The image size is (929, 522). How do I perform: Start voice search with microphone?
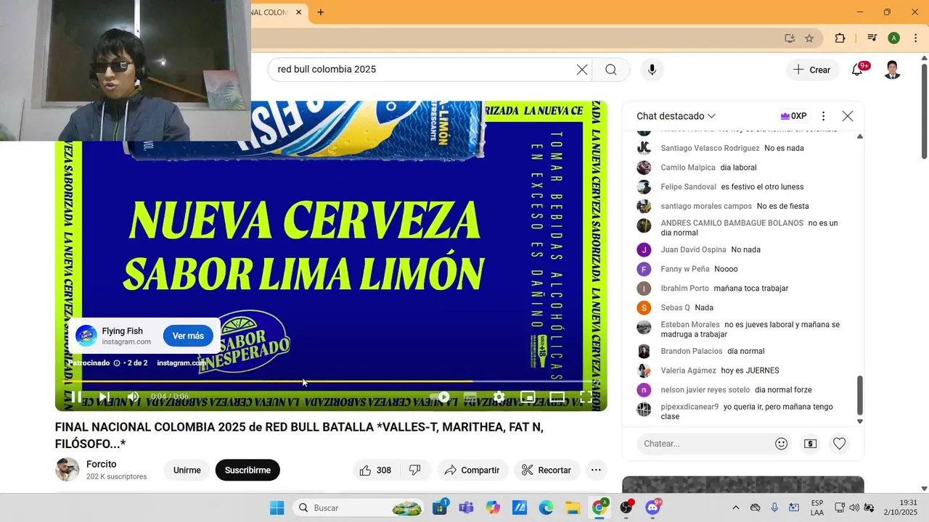[x=652, y=70]
